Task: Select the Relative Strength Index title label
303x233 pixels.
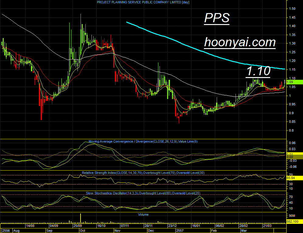Action: point(143,173)
